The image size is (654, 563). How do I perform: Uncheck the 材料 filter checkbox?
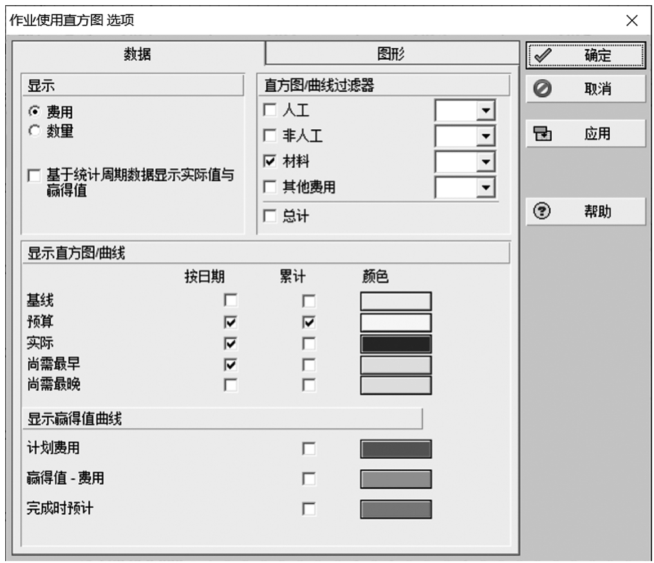tap(270, 162)
